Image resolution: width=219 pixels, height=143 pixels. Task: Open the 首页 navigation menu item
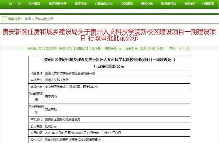(x=15, y=4)
